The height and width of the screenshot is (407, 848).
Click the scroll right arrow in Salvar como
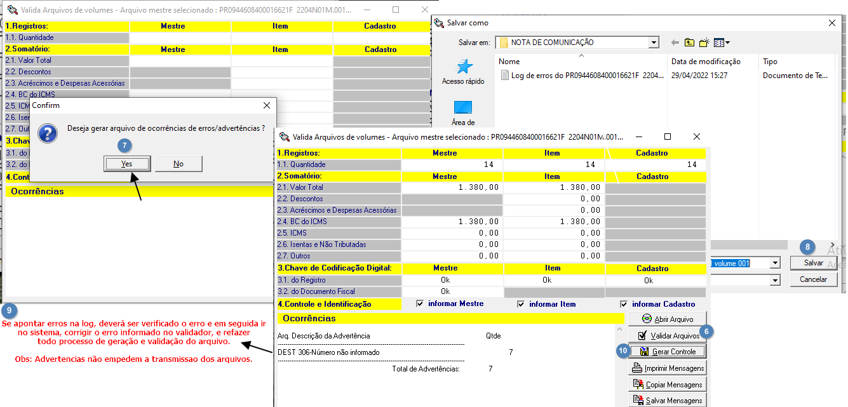[833, 245]
